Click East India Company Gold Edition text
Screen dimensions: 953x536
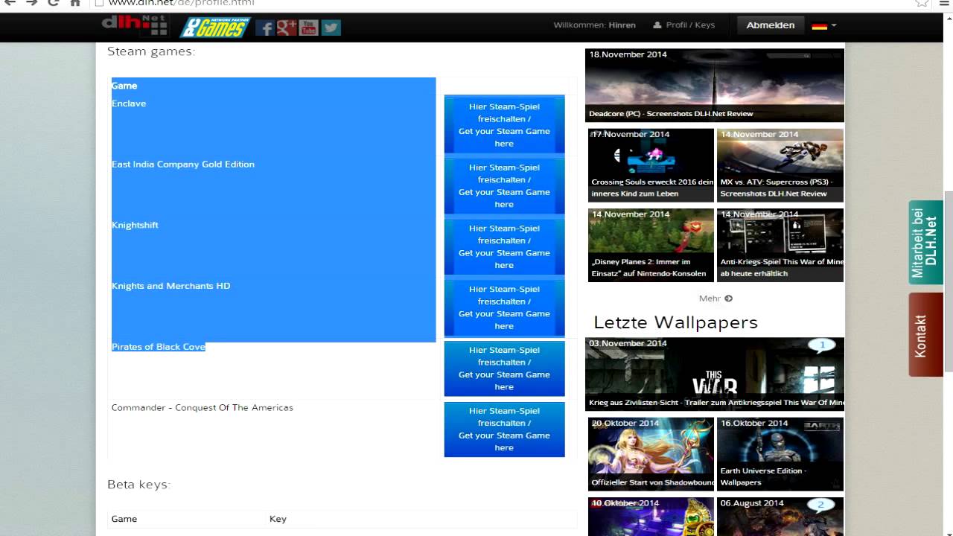(183, 165)
